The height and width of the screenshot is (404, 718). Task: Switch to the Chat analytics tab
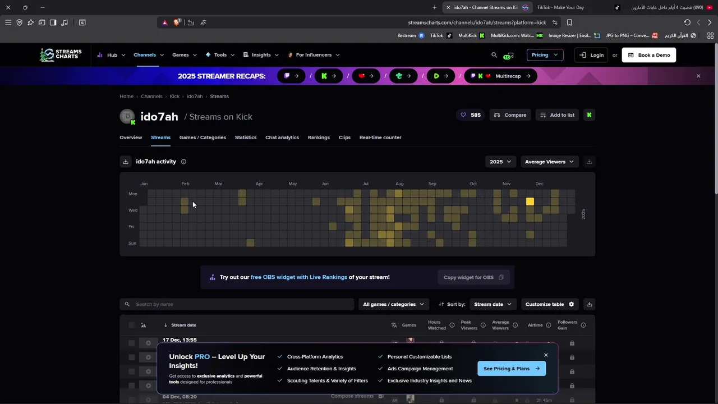pos(282,137)
